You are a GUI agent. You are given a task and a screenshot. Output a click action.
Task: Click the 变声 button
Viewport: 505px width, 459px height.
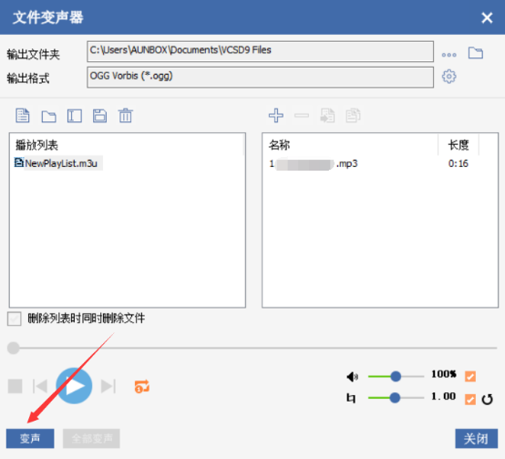(x=30, y=438)
